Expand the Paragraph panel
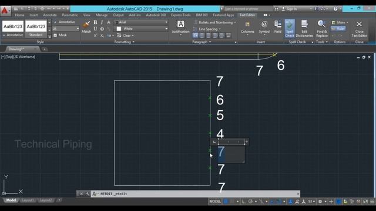376x211 pixels. click(x=202, y=42)
